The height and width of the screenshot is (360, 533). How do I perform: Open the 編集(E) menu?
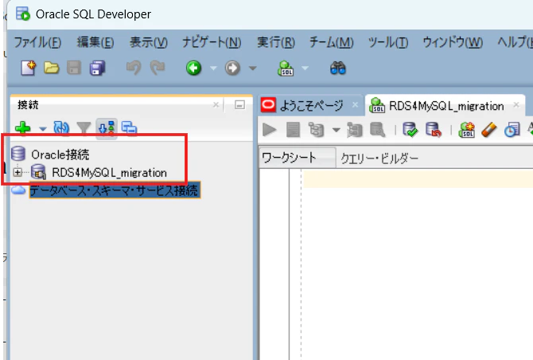point(95,42)
